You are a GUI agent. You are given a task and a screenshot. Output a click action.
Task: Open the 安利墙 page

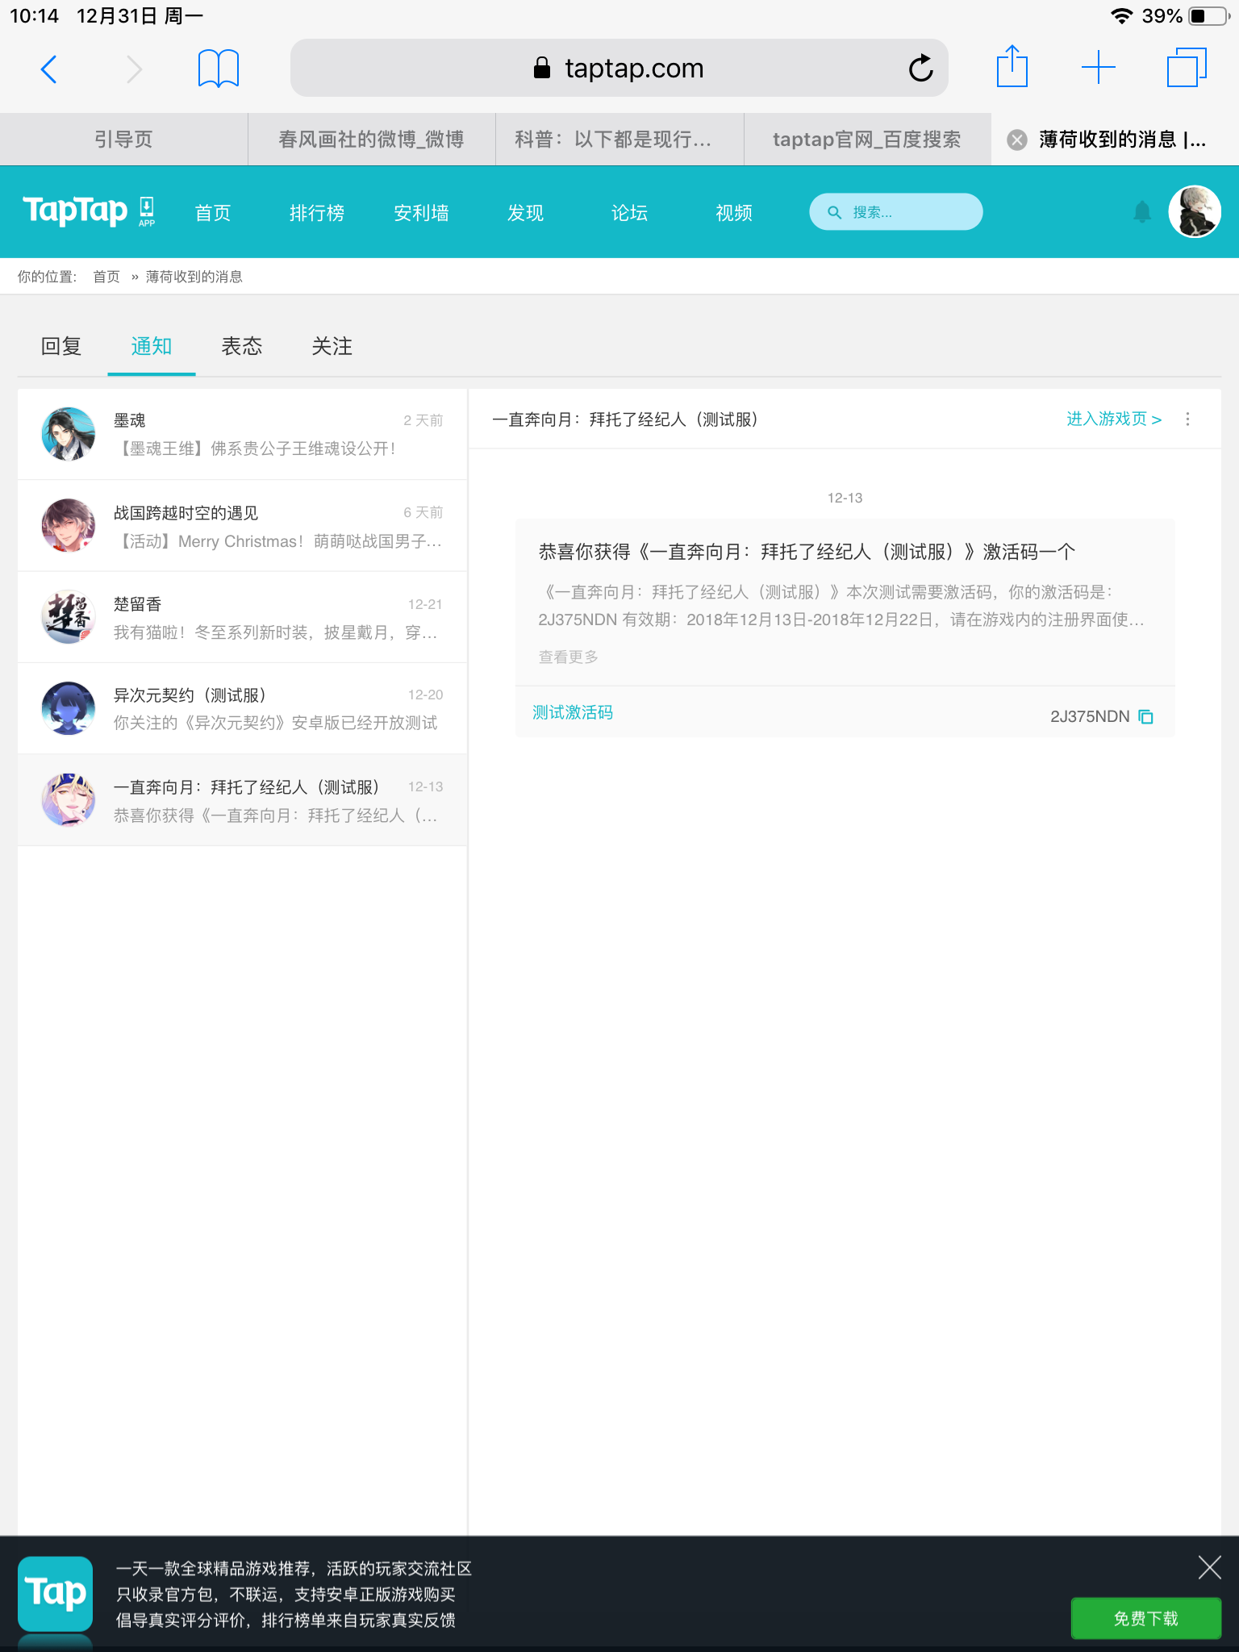pos(421,213)
